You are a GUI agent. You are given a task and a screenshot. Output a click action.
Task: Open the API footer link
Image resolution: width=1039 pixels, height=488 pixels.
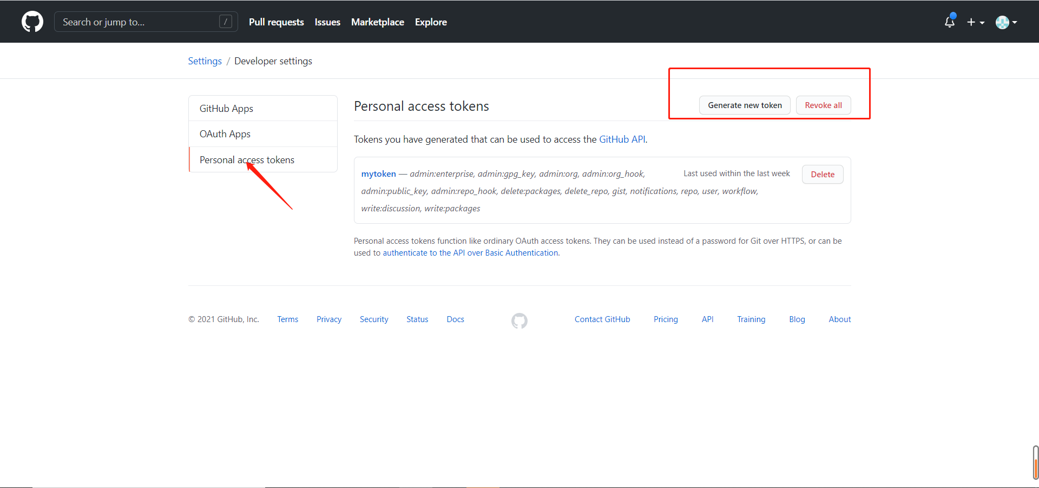pos(708,319)
